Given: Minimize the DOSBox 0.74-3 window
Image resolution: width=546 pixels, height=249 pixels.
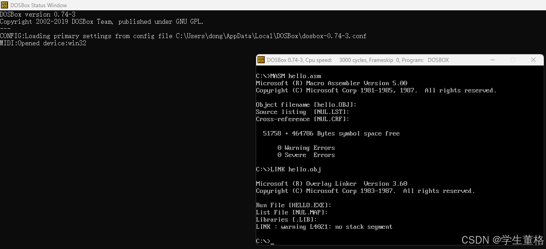Looking at the screenshot, I should [x=493, y=60].
